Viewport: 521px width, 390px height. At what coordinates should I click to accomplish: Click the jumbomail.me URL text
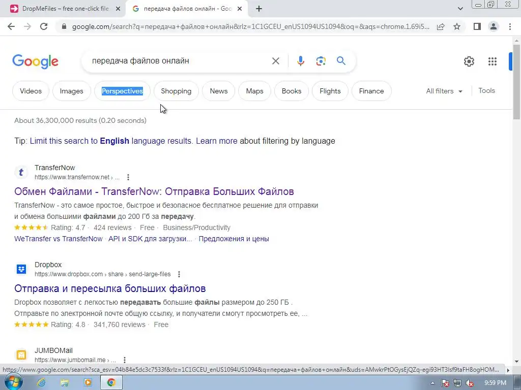tap(75, 360)
